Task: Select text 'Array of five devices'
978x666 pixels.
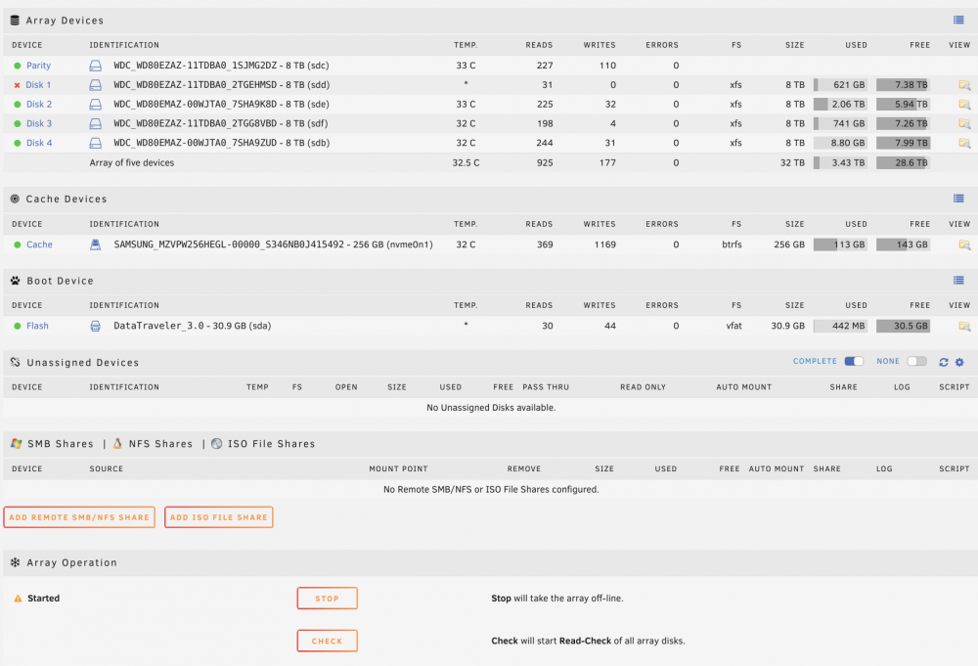Action: click(132, 162)
